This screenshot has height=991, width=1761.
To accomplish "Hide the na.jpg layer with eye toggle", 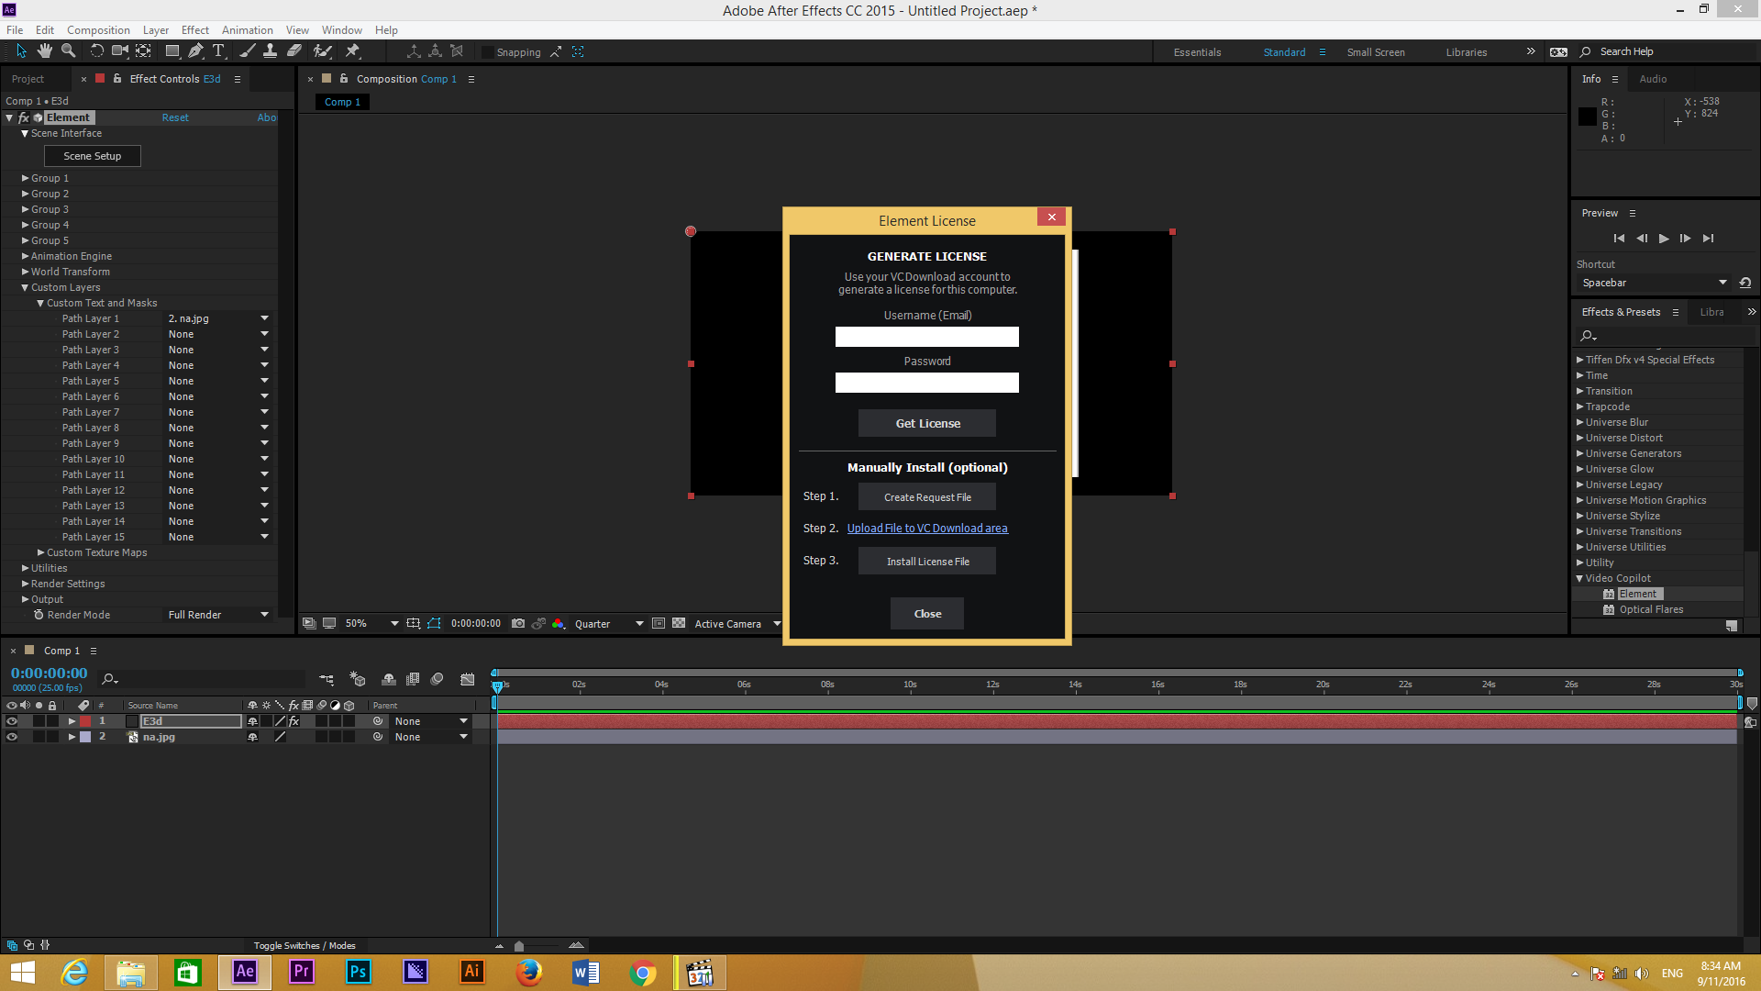I will point(12,737).
